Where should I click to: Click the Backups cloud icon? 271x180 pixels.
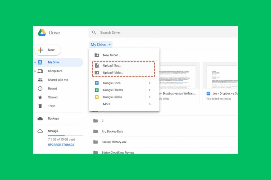tap(40, 119)
